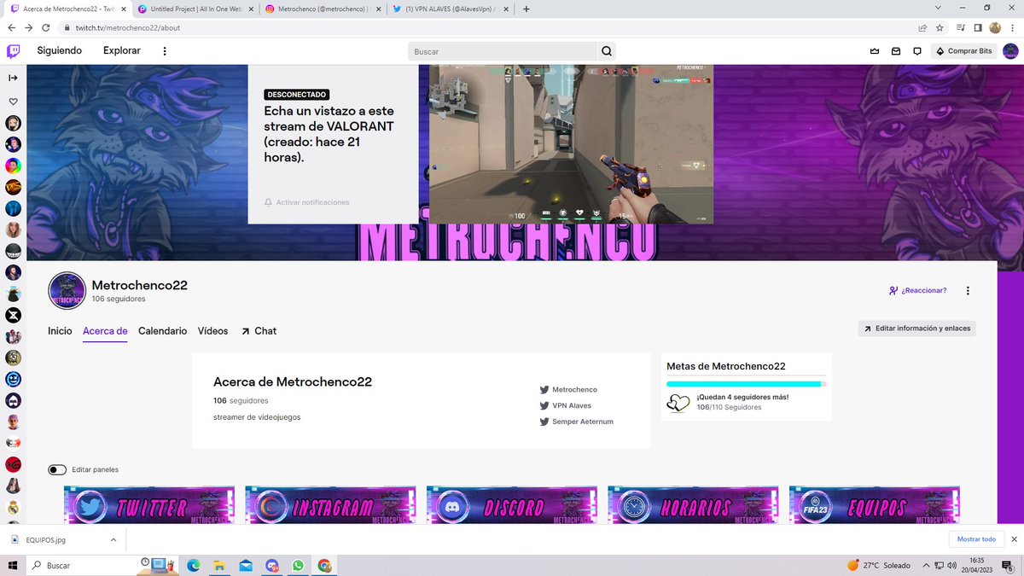Click the EQUIPOS panel banner
This screenshot has width=1024, height=576.
point(875,505)
